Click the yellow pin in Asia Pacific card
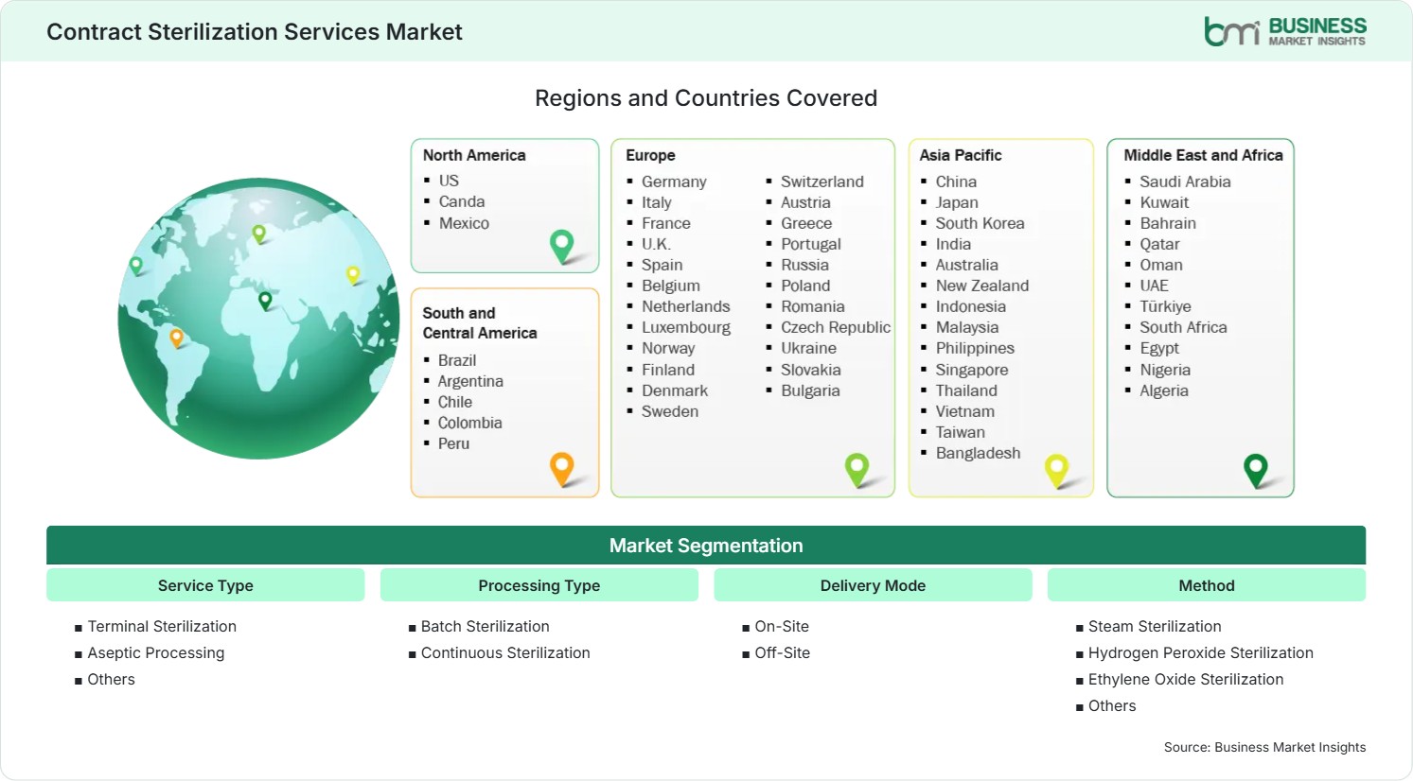 (x=1056, y=470)
